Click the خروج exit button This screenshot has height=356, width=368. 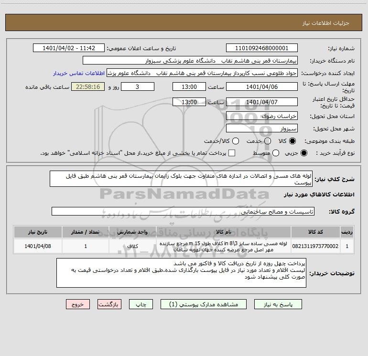(78, 304)
